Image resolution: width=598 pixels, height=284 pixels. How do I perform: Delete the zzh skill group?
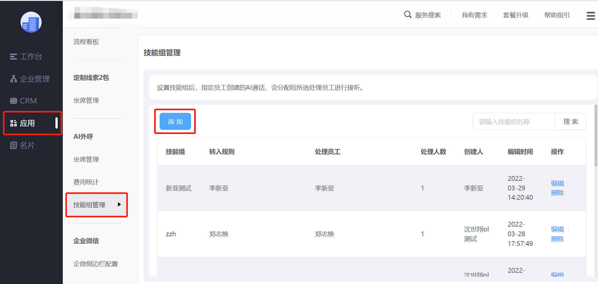point(557,239)
